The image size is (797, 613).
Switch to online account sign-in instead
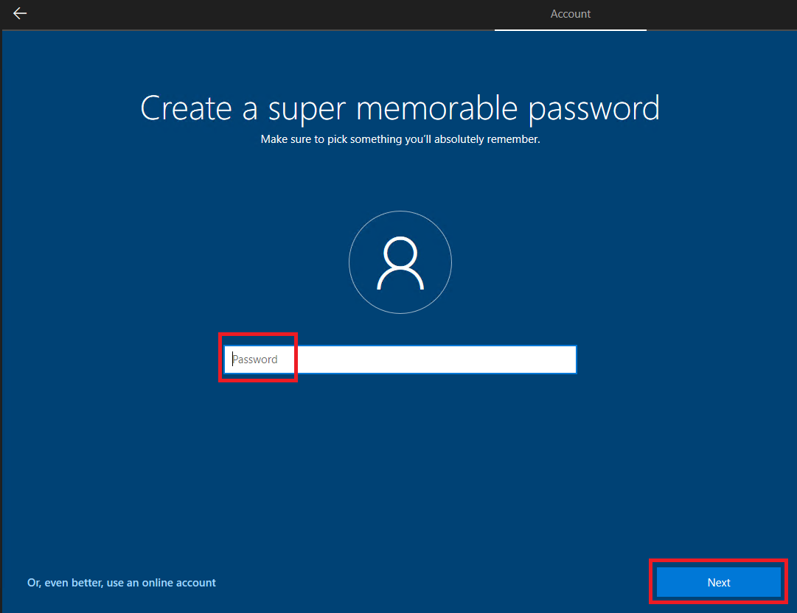(x=122, y=583)
